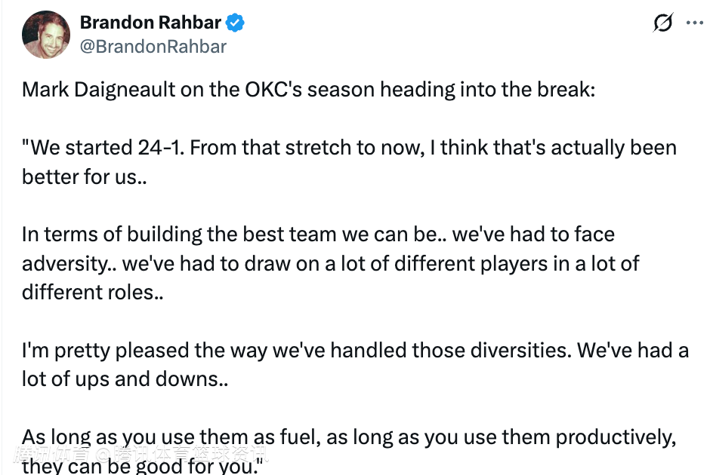Click the line ending 'heading into the break:'
This screenshot has width=710, height=475.
[309, 90]
